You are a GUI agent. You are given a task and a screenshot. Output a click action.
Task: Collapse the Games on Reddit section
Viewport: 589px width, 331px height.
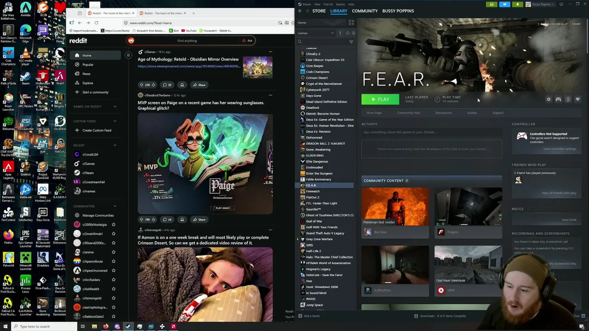click(115, 107)
